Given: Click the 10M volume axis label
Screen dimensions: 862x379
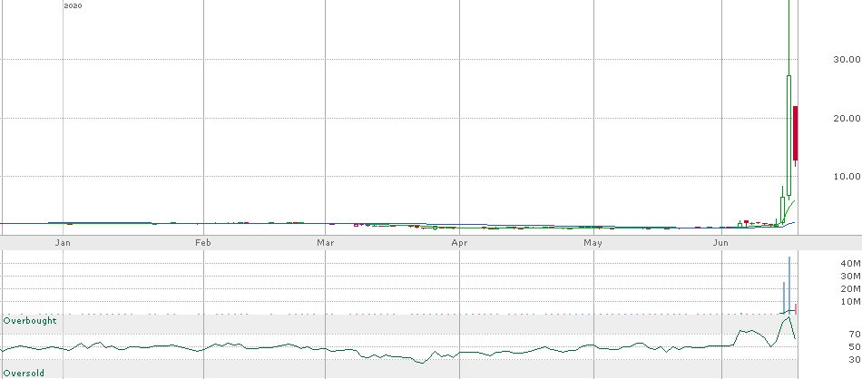Looking at the screenshot, I should point(850,302).
